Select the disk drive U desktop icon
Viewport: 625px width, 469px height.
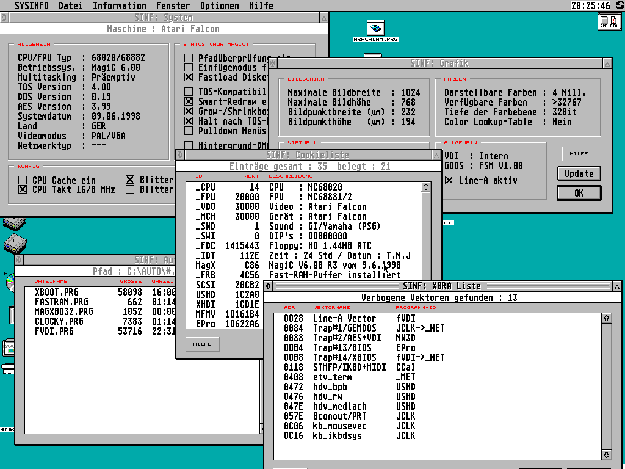pos(15,244)
